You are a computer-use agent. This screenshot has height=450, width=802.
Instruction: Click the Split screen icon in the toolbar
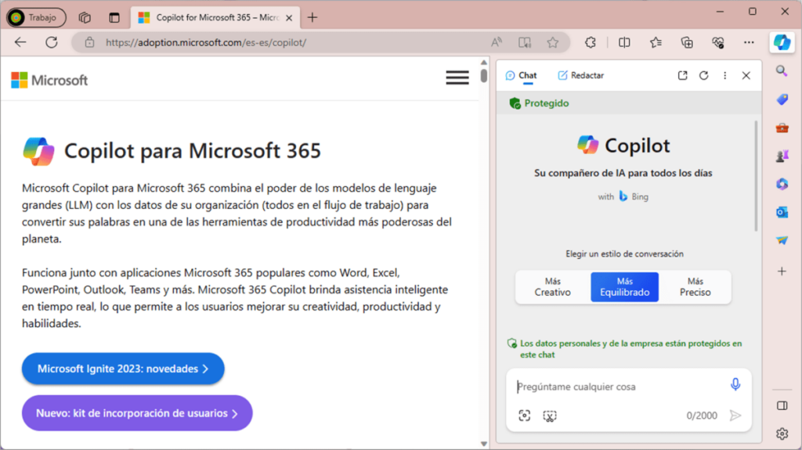[x=624, y=42]
